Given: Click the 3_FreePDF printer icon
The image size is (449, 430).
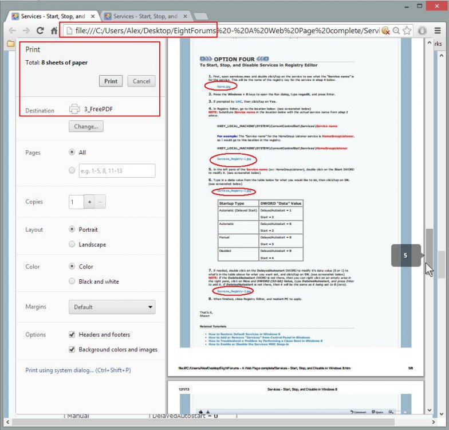Looking at the screenshot, I should [74, 109].
